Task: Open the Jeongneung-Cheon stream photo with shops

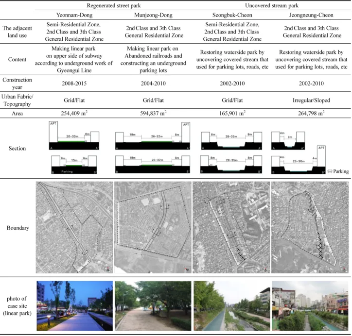Action: tap(310, 306)
